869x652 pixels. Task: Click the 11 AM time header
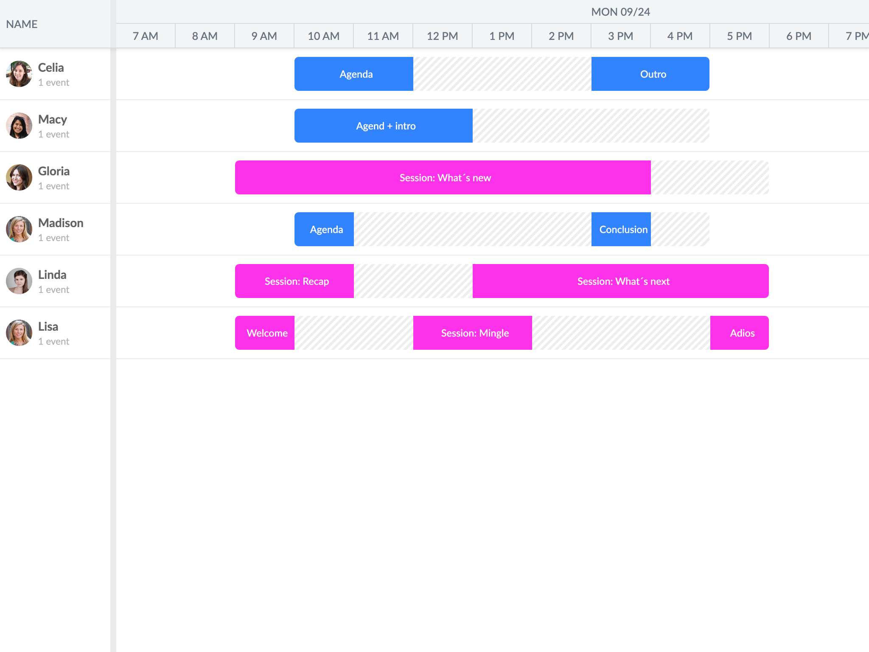point(383,36)
